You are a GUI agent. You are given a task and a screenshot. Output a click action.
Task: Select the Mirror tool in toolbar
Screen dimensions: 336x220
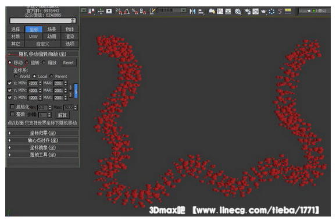[192, 12]
